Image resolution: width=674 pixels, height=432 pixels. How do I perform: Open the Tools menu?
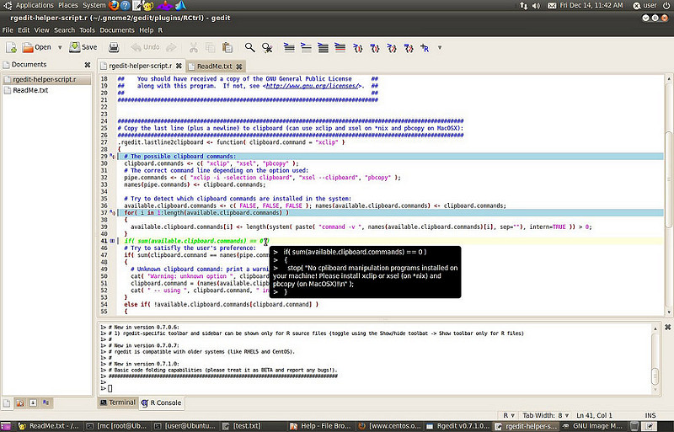pos(87,30)
